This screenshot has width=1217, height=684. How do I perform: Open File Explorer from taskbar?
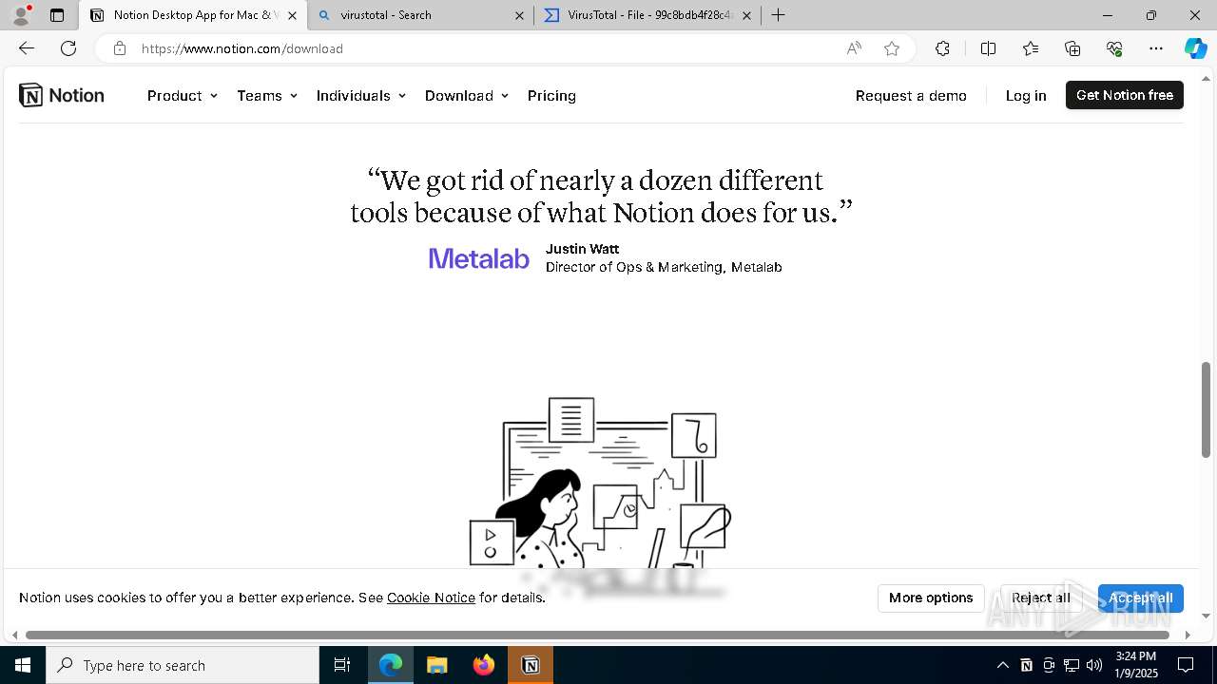437,665
